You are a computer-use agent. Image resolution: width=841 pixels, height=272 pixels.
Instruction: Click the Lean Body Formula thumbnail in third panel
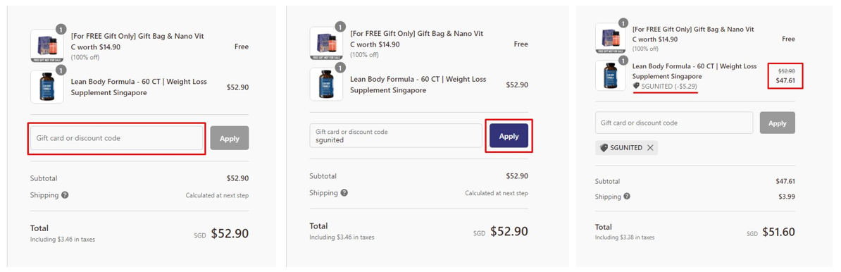[611, 75]
